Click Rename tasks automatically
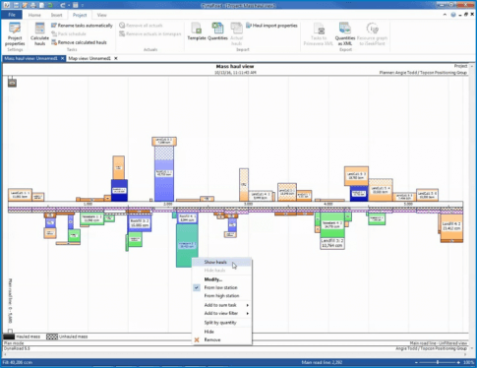The image size is (477, 368). pyautogui.click(x=82, y=26)
